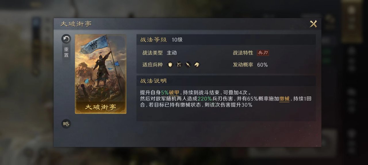Click the 220% damage value text
The width and height of the screenshot is (368, 165).
click(x=205, y=99)
